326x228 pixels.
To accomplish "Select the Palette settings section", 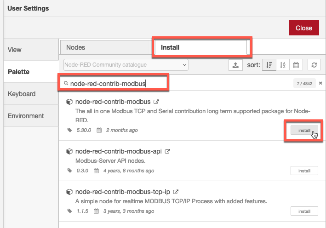I will [x=31, y=72].
